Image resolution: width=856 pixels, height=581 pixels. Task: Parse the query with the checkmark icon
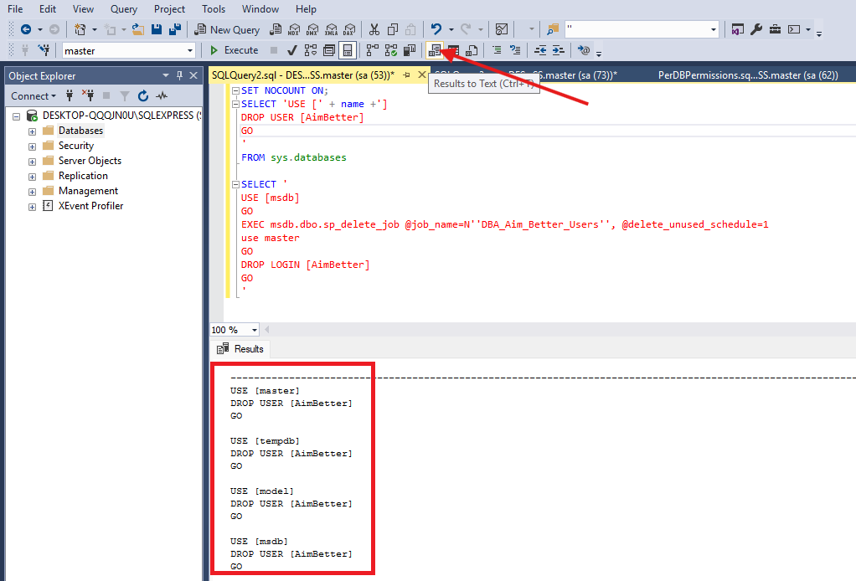[292, 51]
